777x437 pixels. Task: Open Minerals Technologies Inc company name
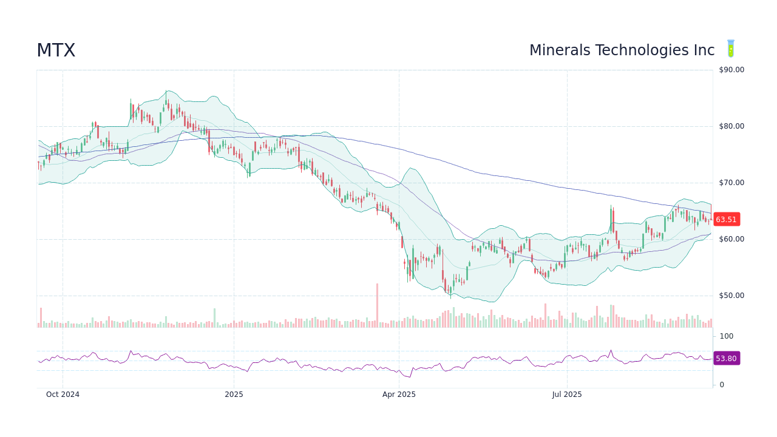coord(622,50)
